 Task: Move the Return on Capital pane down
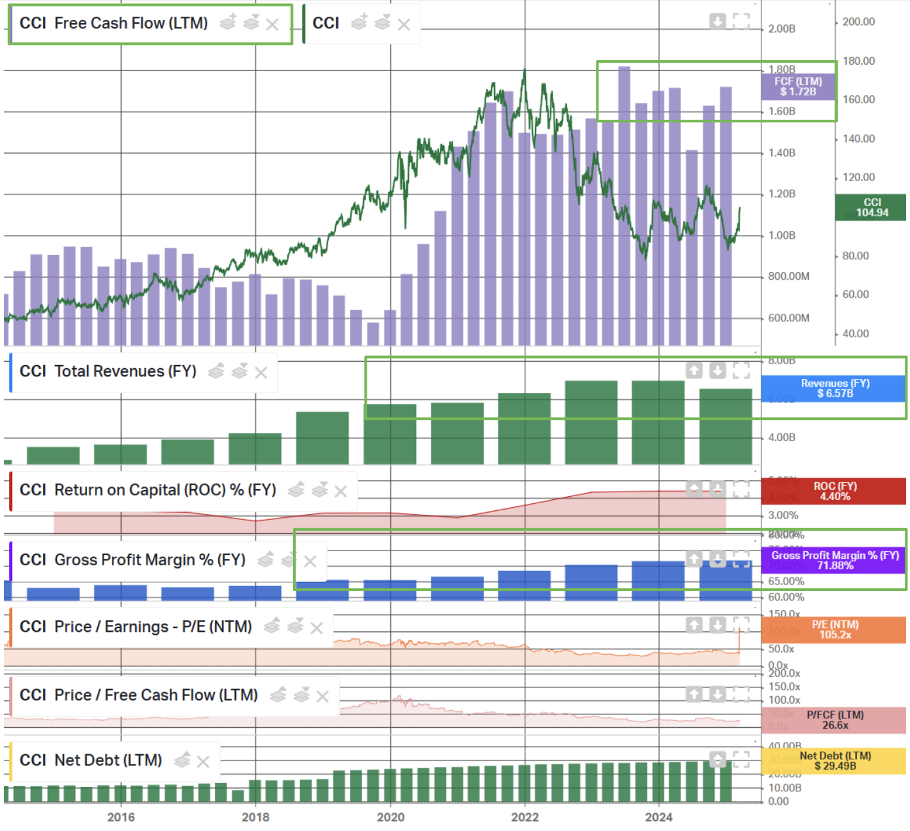(x=718, y=489)
